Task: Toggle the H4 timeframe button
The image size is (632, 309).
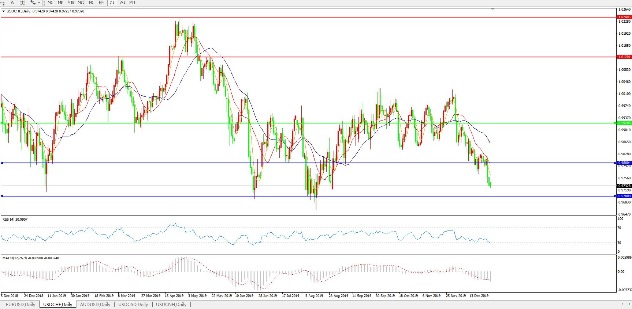Action: 101,3
